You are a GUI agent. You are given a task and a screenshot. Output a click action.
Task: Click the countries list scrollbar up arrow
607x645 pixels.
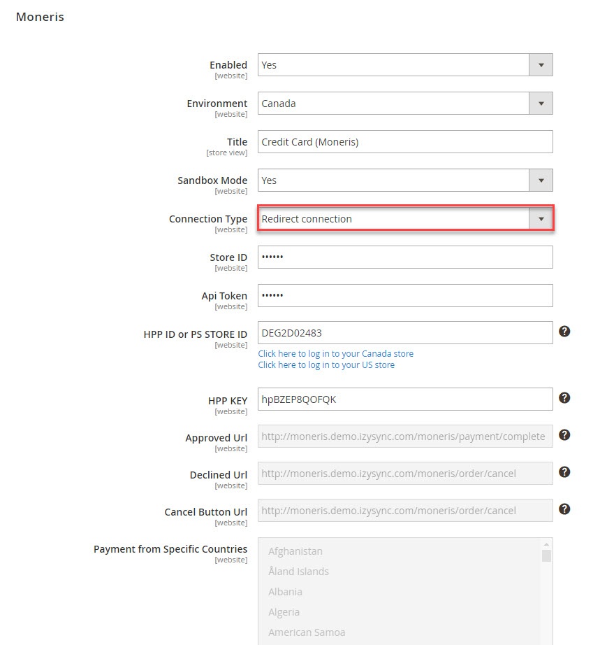coord(546,544)
